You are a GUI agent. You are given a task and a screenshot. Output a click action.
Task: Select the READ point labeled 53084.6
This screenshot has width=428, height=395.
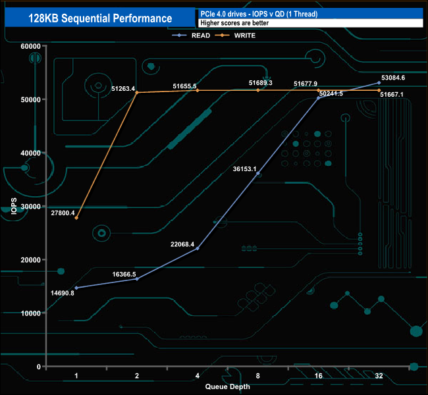379,82
